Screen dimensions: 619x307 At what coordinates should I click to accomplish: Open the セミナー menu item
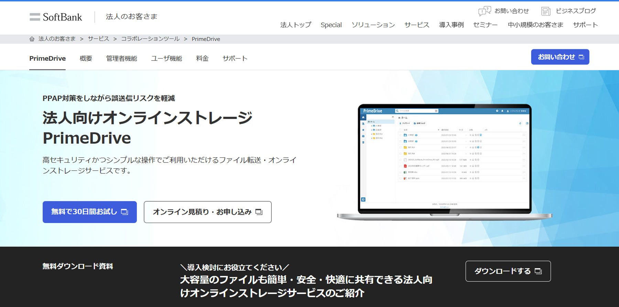click(485, 25)
